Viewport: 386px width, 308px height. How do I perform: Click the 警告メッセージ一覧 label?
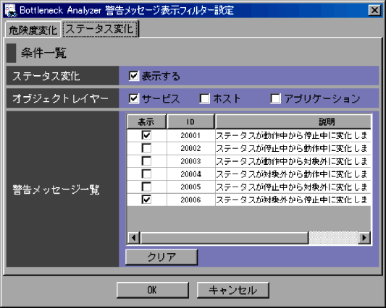click(x=56, y=189)
